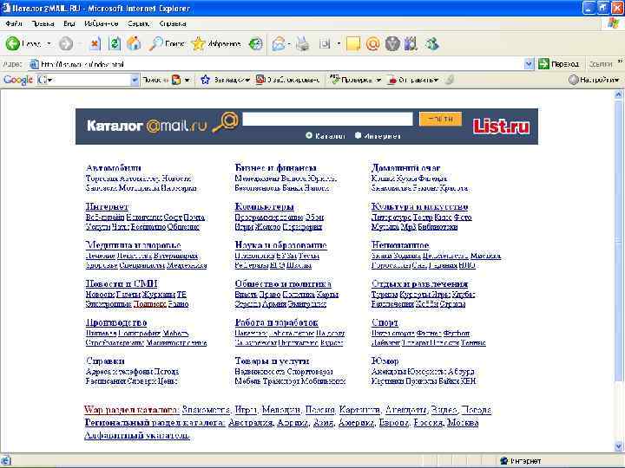Image resolution: width=625 pixels, height=468 pixels.
Task: Go to Home page via house icon
Action: pos(134,43)
